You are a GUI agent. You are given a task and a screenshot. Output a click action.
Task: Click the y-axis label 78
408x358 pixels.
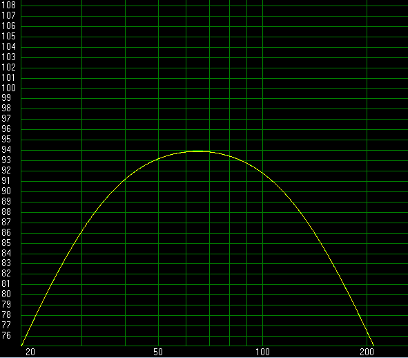(6, 314)
